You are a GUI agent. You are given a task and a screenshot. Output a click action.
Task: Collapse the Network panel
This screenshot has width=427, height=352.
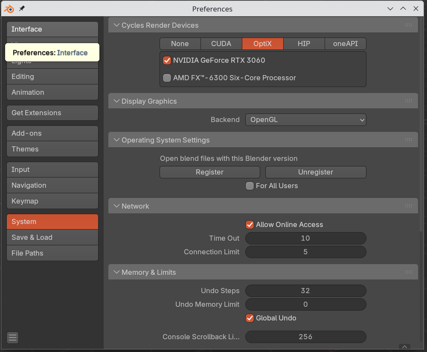(x=116, y=206)
